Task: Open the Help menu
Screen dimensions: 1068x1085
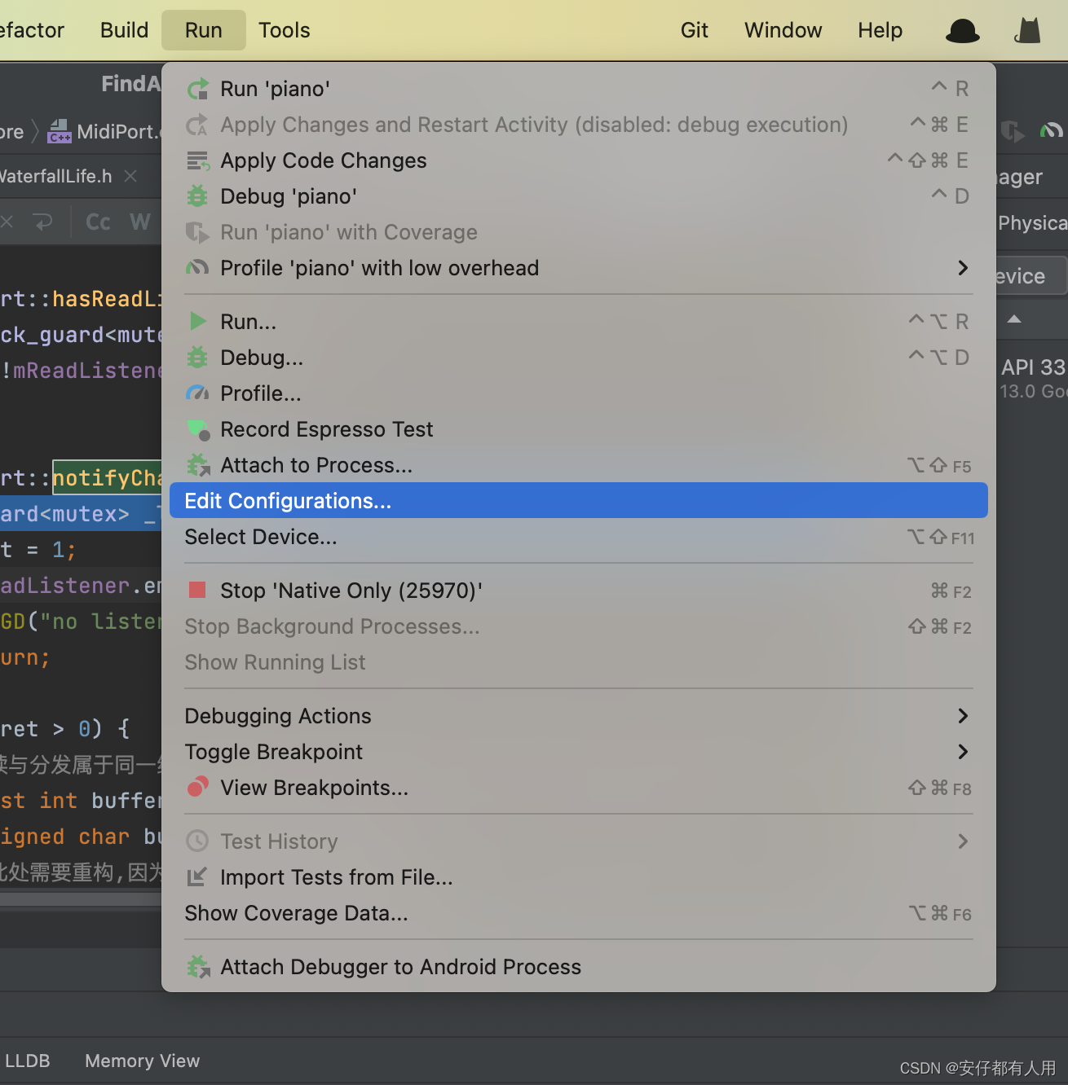Action: 880,30
